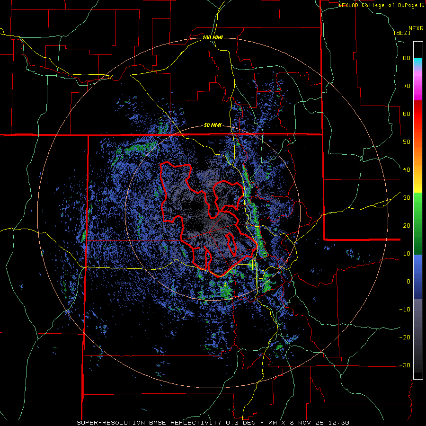Click the 30 value on reflectivity scale
Image resolution: width=426 pixels, height=426 pixels.
coord(407,198)
